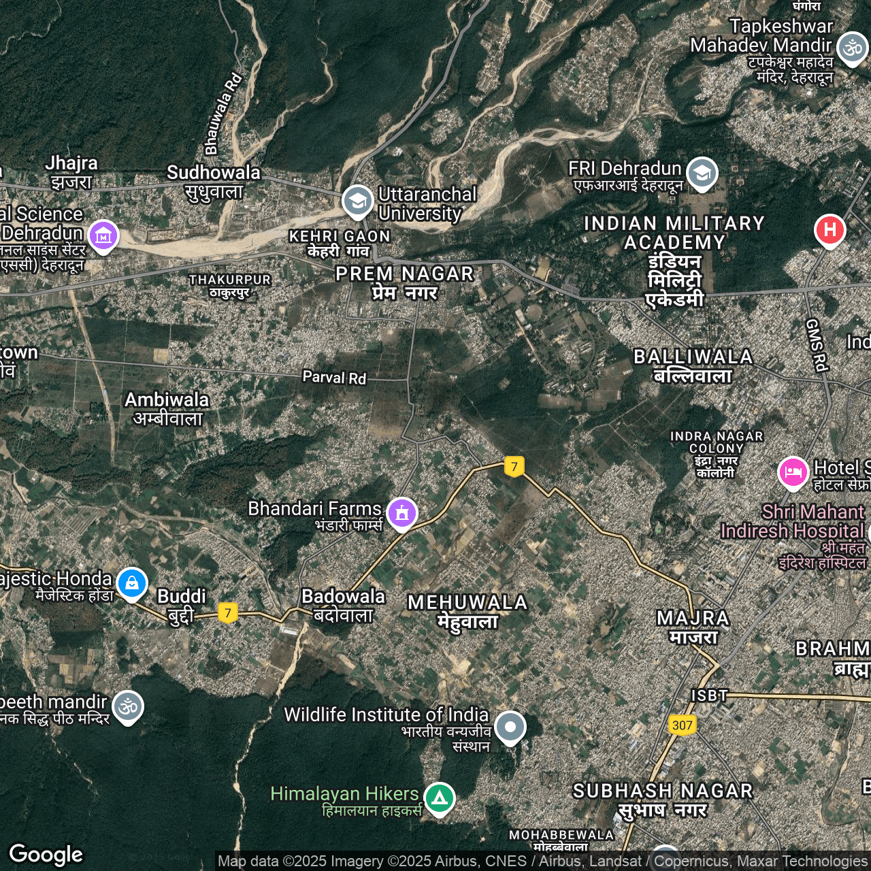
Task: Click highway 7 shield near Buddi
Action: 227,612
